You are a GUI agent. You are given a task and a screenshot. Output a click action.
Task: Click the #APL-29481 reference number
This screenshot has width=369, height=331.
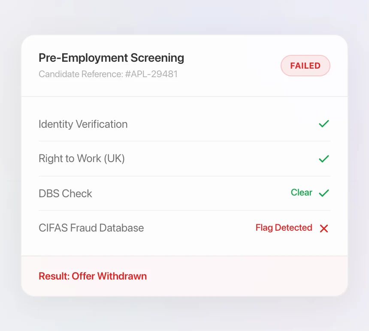point(151,74)
